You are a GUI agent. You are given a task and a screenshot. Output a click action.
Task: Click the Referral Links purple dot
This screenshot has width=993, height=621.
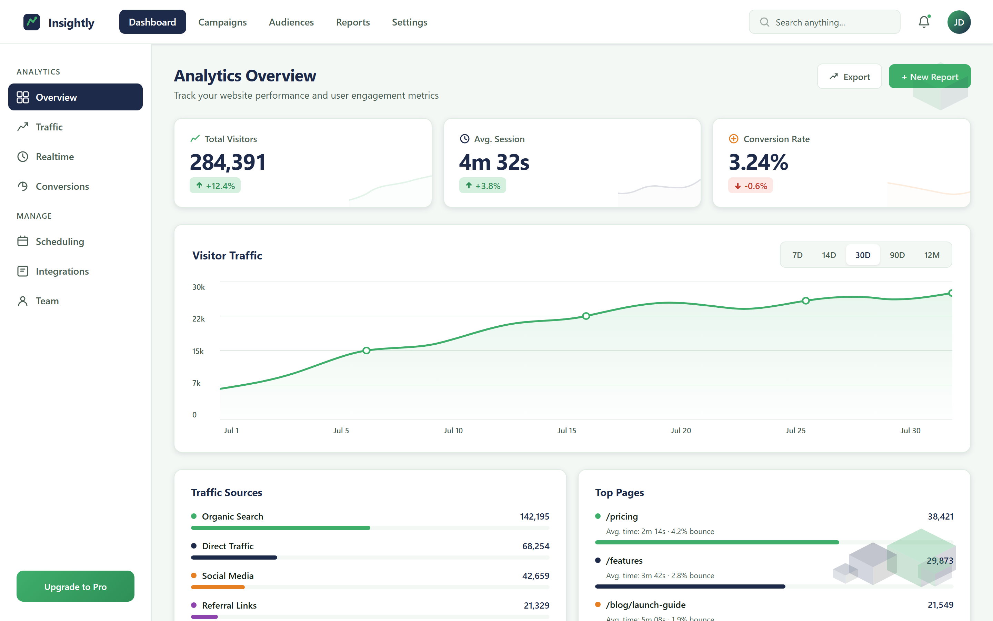pos(194,605)
